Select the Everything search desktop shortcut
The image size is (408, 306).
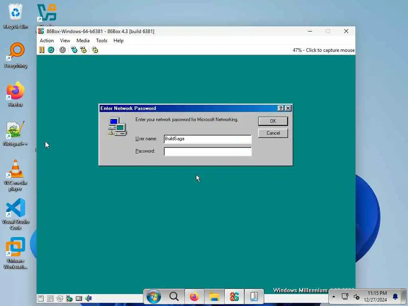coord(16,55)
